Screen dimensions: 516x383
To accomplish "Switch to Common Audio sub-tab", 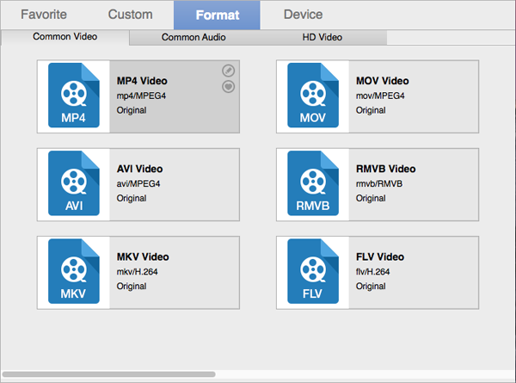I will 193,38.
